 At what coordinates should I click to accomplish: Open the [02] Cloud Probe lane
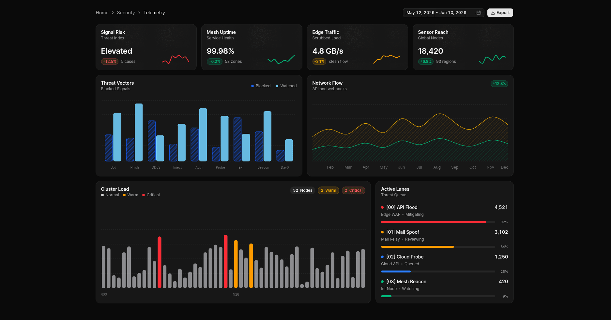444,264
